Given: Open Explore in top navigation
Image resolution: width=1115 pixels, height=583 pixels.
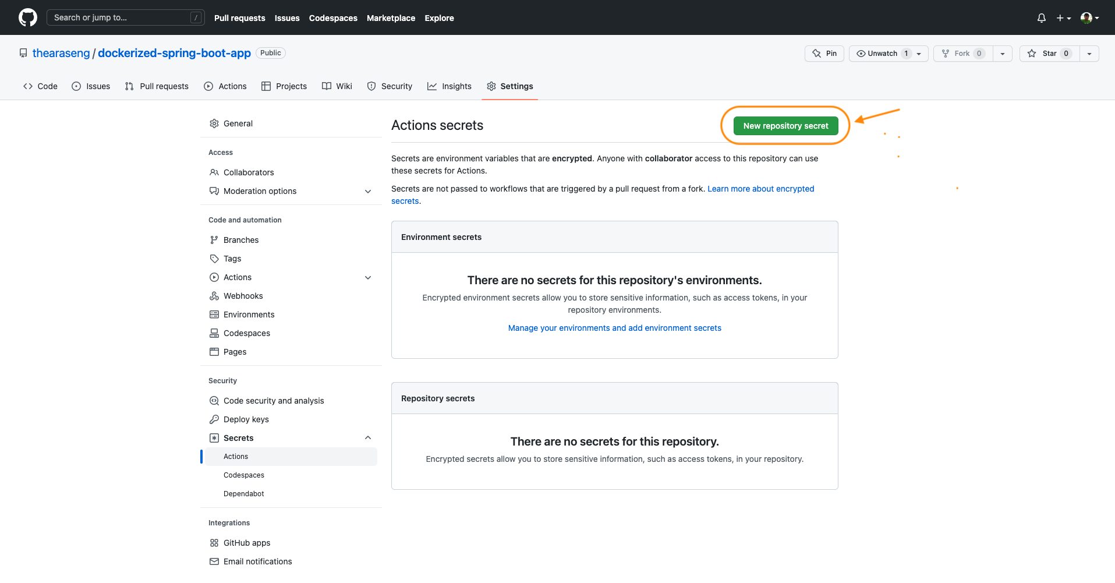Looking at the screenshot, I should [x=439, y=18].
